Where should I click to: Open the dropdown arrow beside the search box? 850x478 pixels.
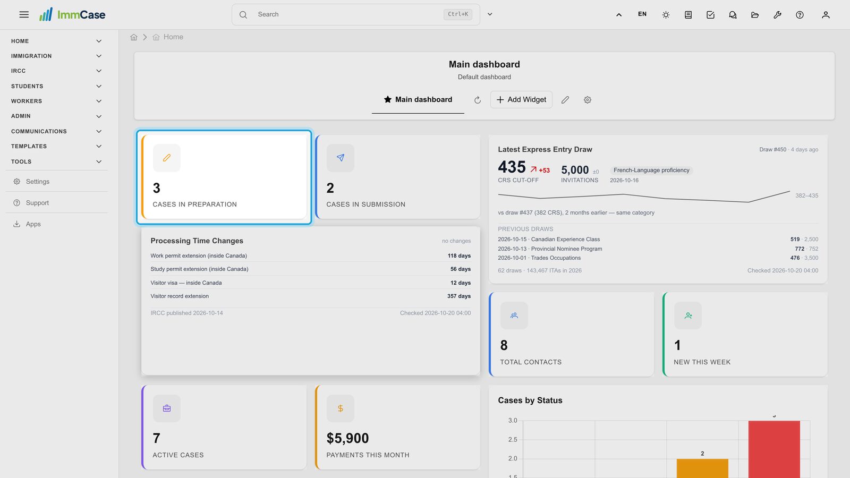pyautogui.click(x=490, y=14)
